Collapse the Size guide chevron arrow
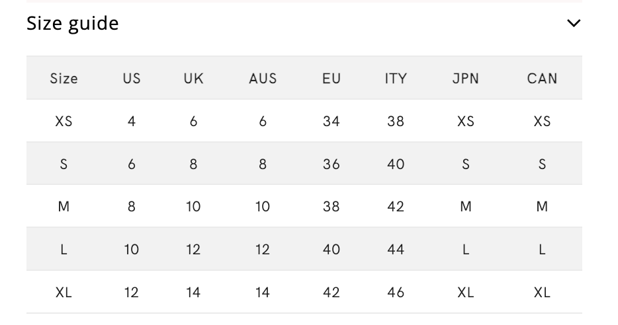 click(x=574, y=24)
